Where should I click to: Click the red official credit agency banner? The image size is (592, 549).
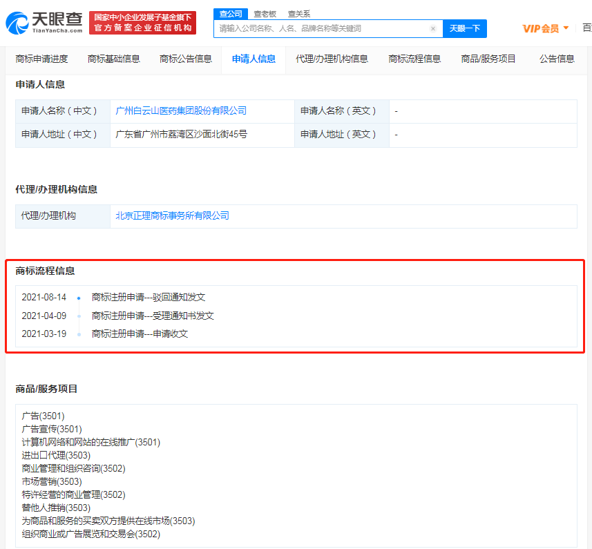pyautogui.click(x=143, y=23)
